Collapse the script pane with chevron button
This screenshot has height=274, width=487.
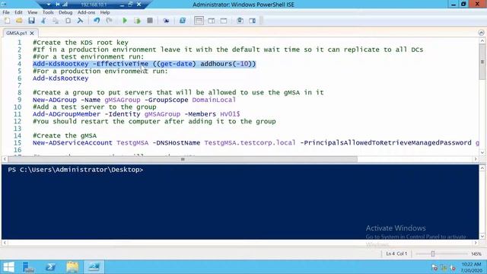pos(481,33)
